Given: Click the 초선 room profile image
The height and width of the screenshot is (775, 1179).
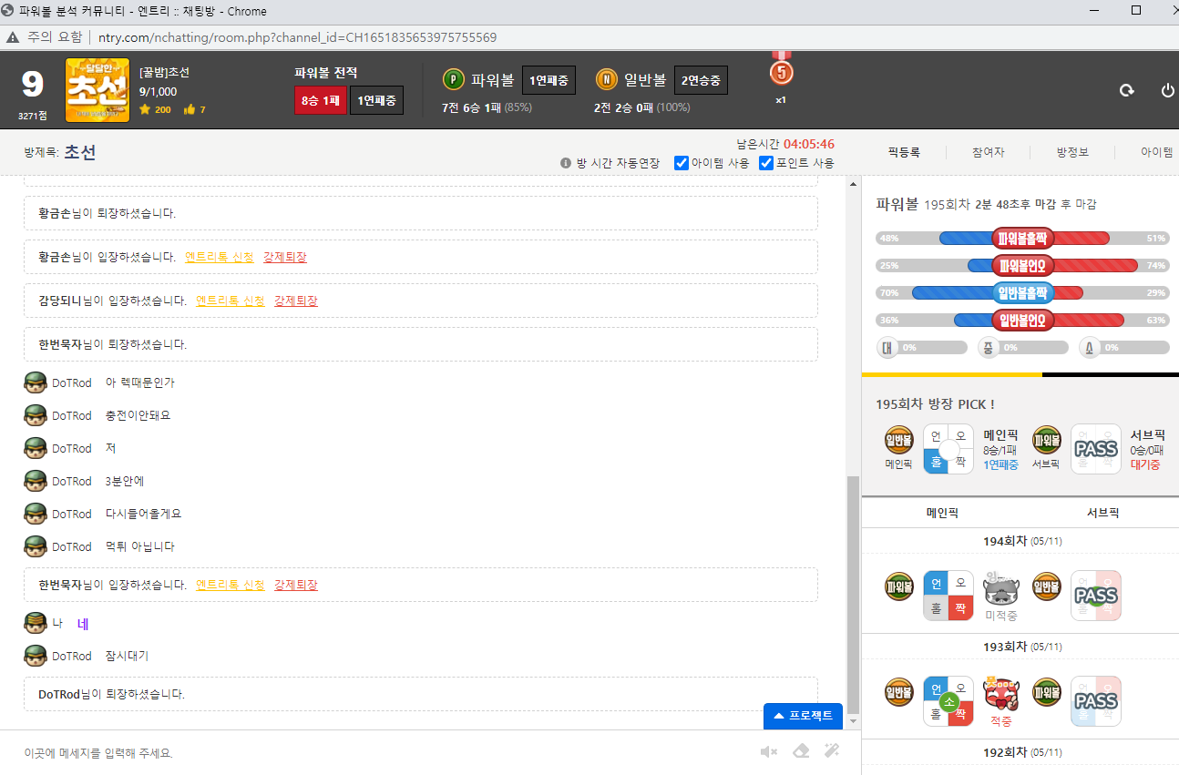Looking at the screenshot, I should coord(97,90).
